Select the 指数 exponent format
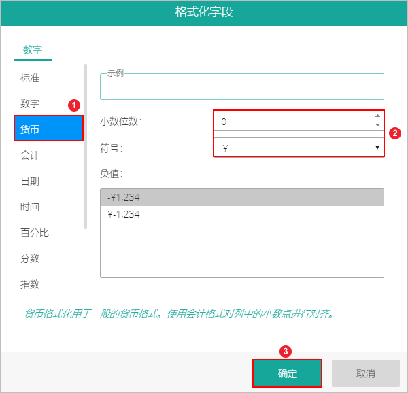 [30, 285]
